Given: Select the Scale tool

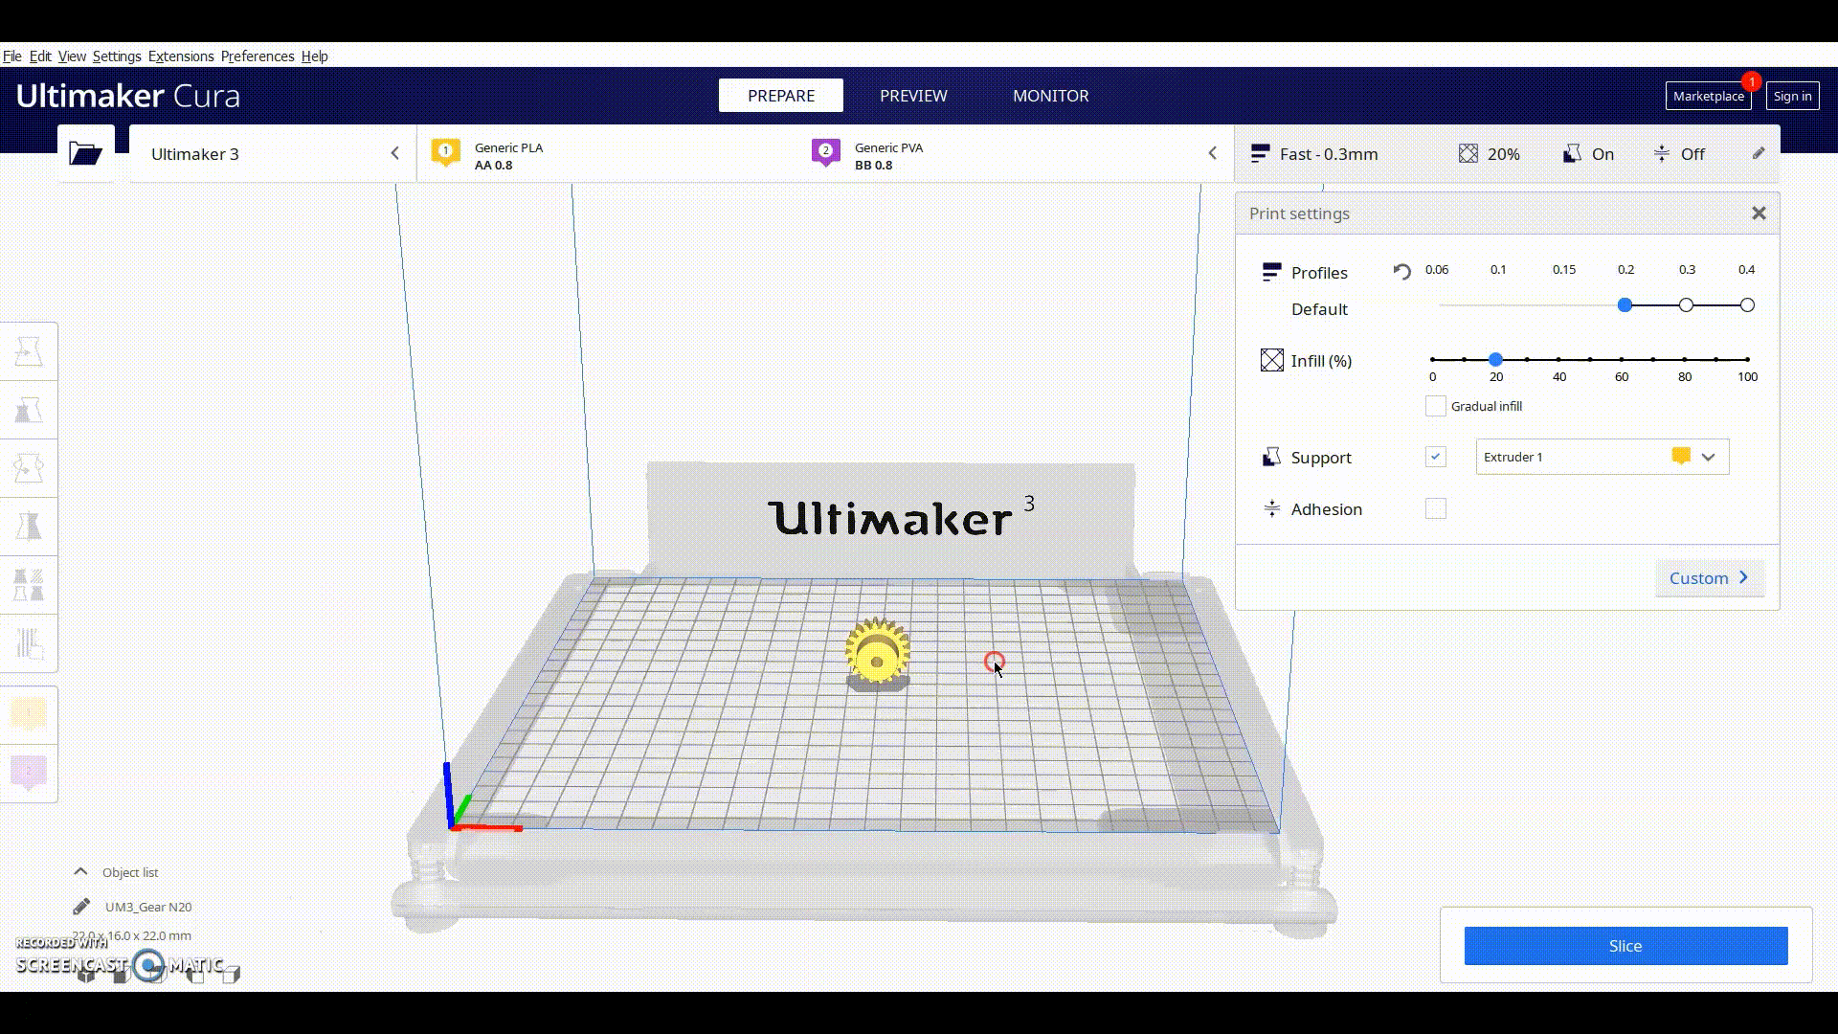Looking at the screenshot, I should coord(29,411).
